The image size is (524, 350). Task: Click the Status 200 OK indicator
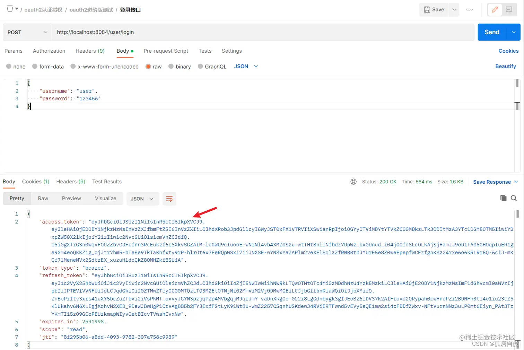pos(379,182)
